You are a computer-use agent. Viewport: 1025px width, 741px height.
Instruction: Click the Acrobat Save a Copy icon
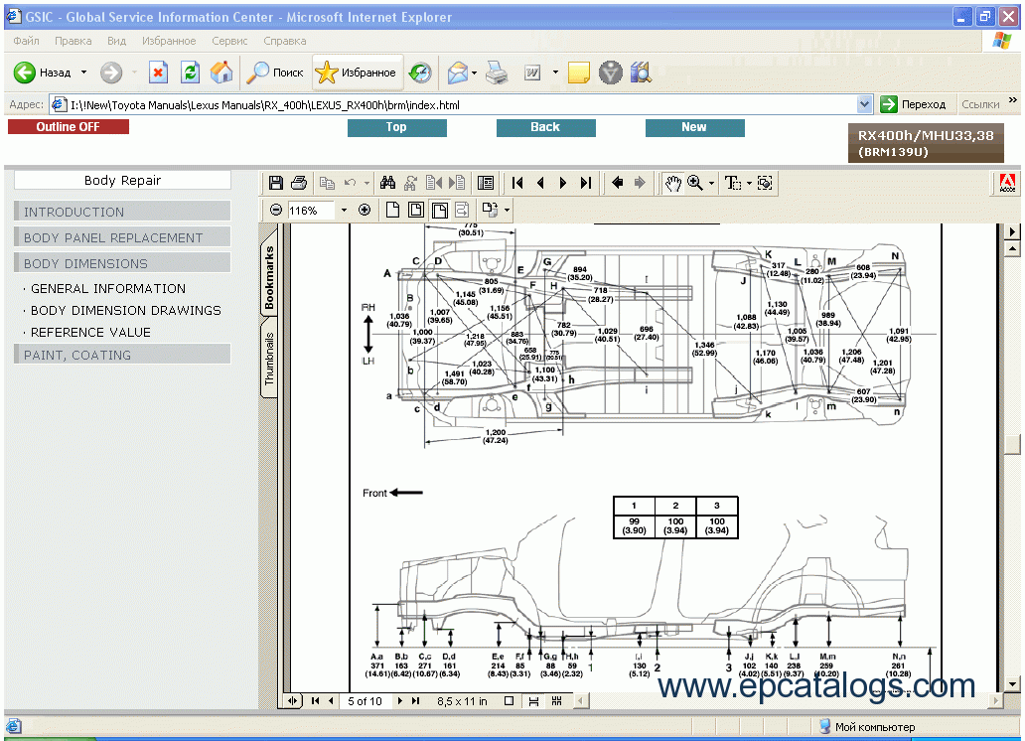(x=276, y=183)
